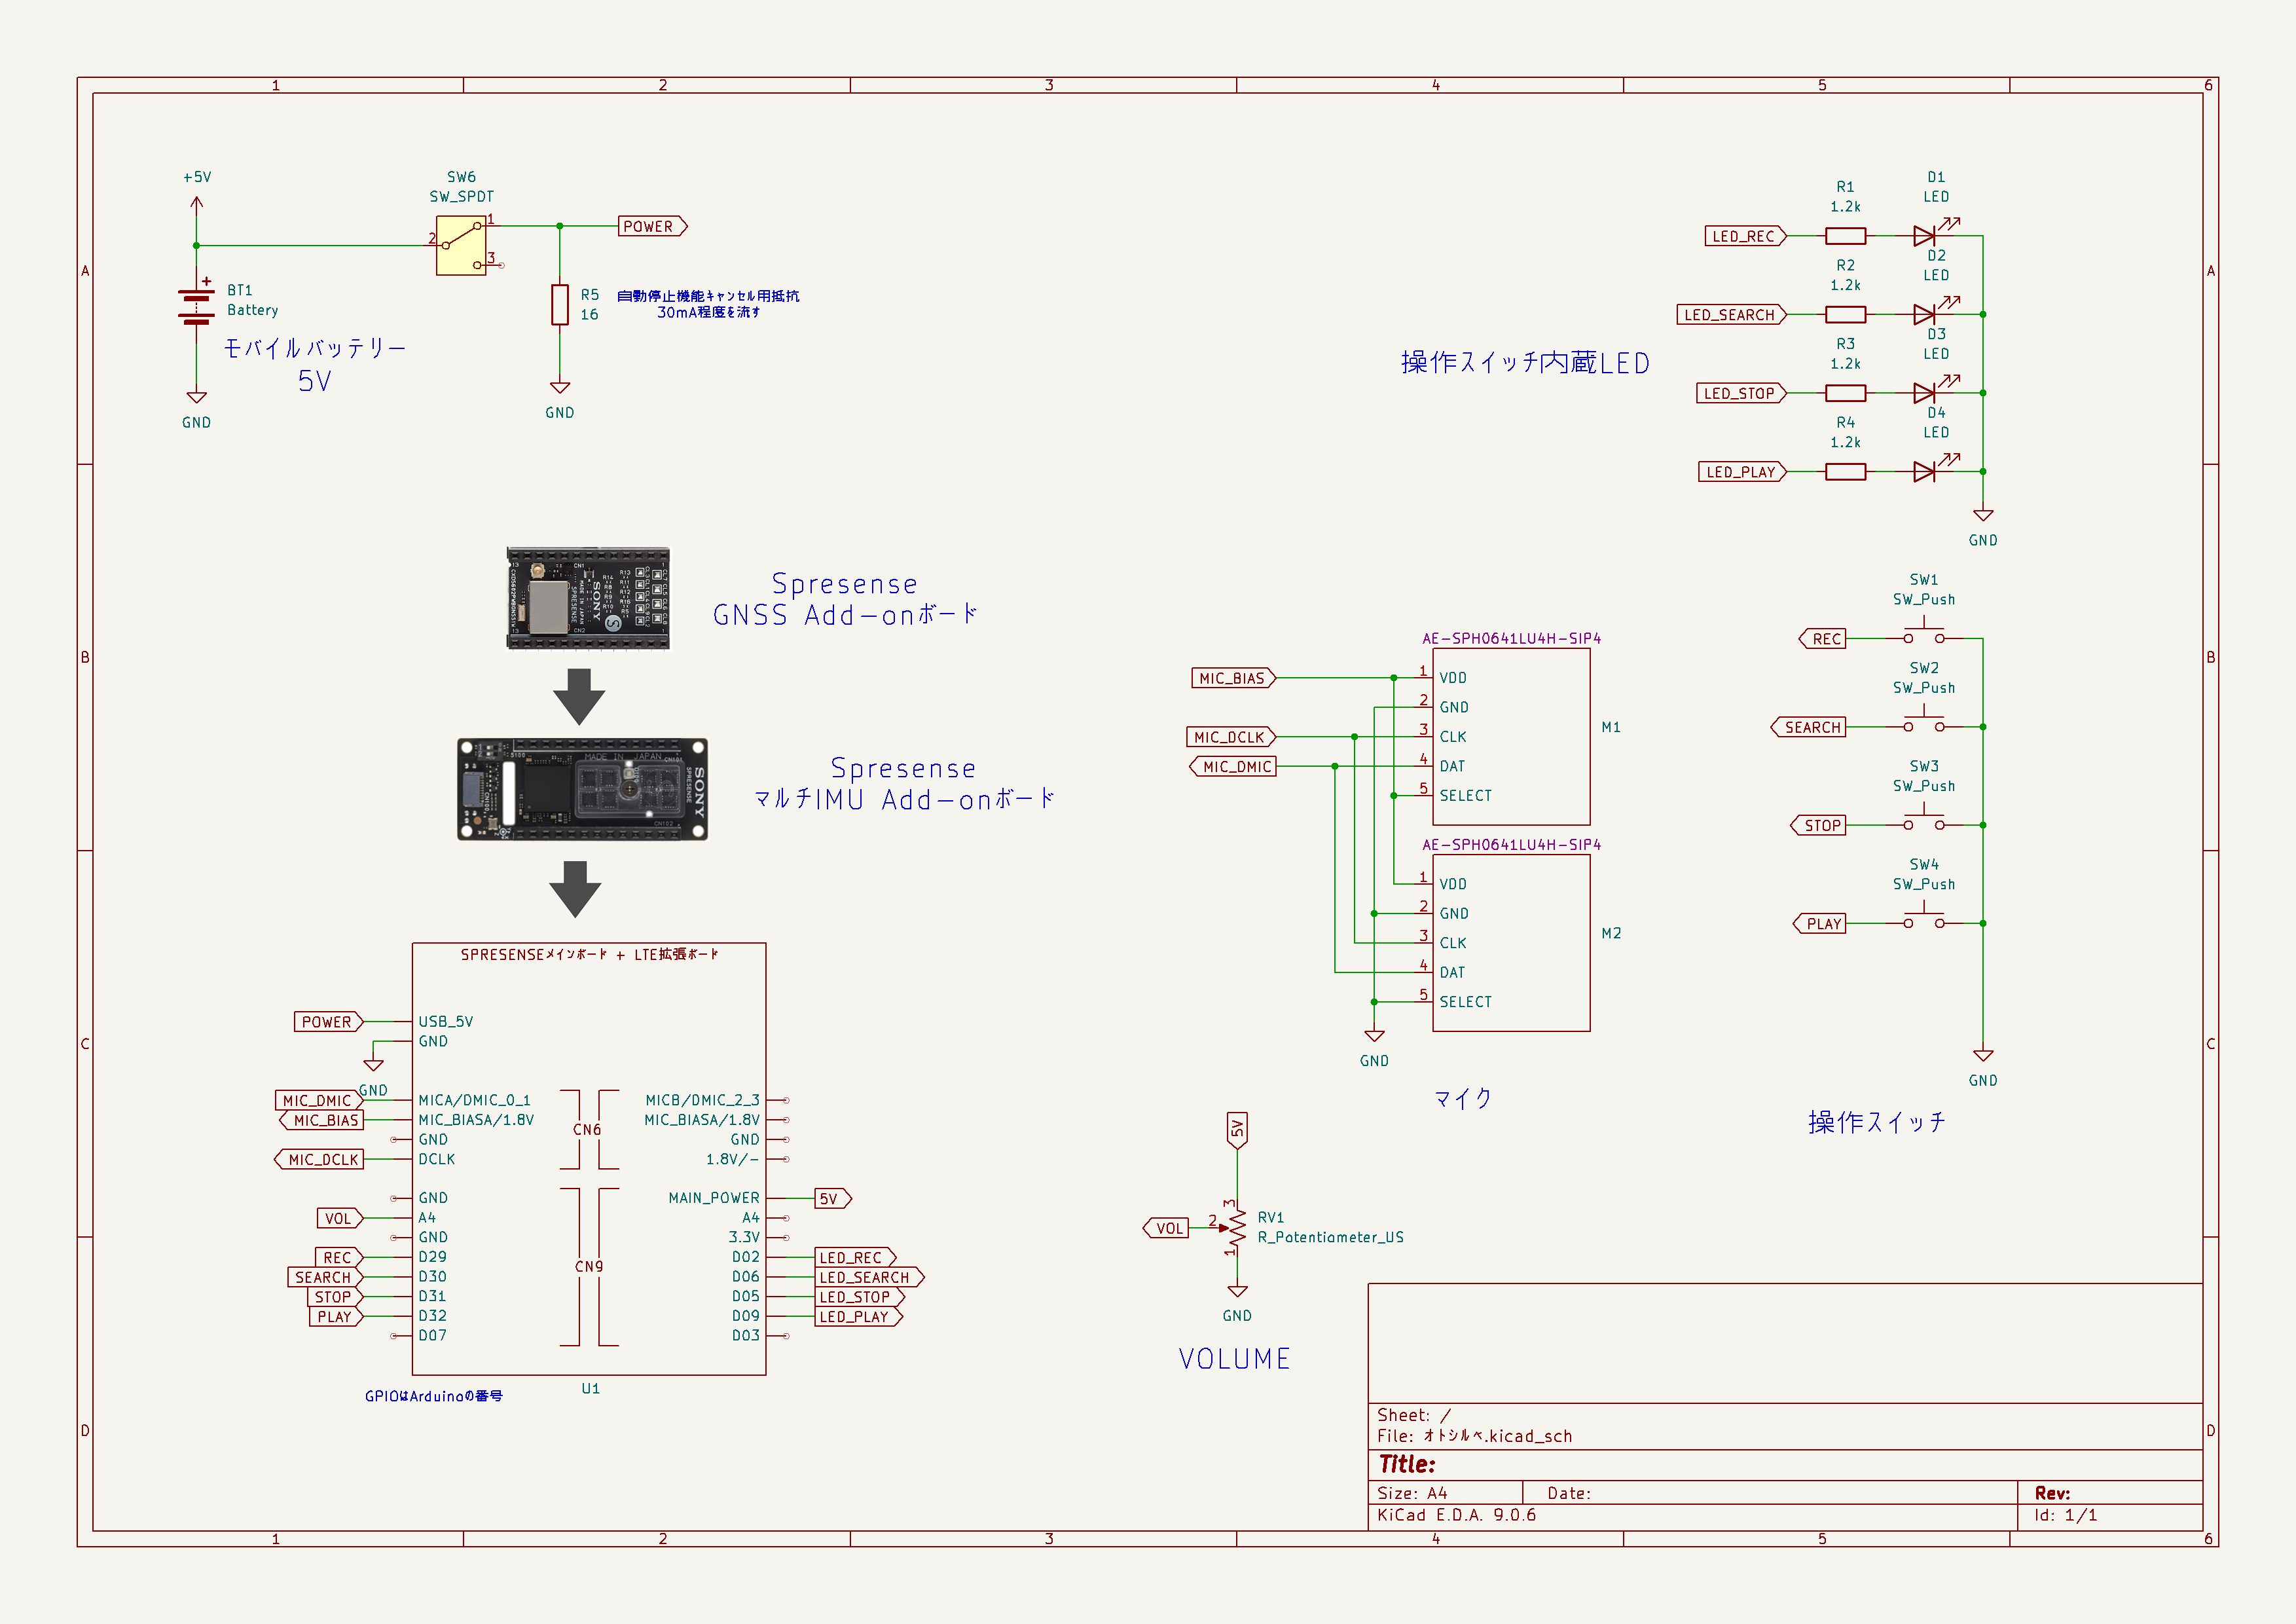Select the multi-IMU Add-on board image

coord(582,789)
